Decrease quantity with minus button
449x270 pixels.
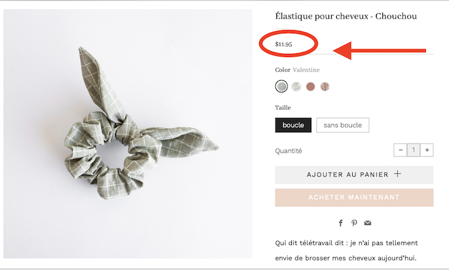400,150
